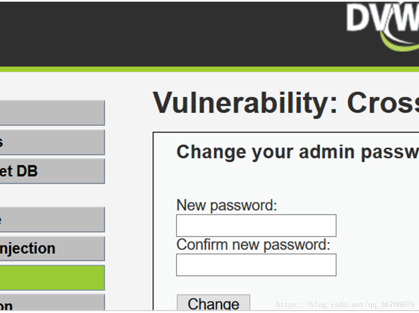Screen dimensions: 419x313
Task: Click the green swoosh beneath the DVWA lettering
Action: (400, 43)
